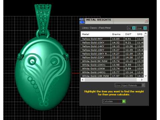Click the 8.91 DWT value

[128, 39]
